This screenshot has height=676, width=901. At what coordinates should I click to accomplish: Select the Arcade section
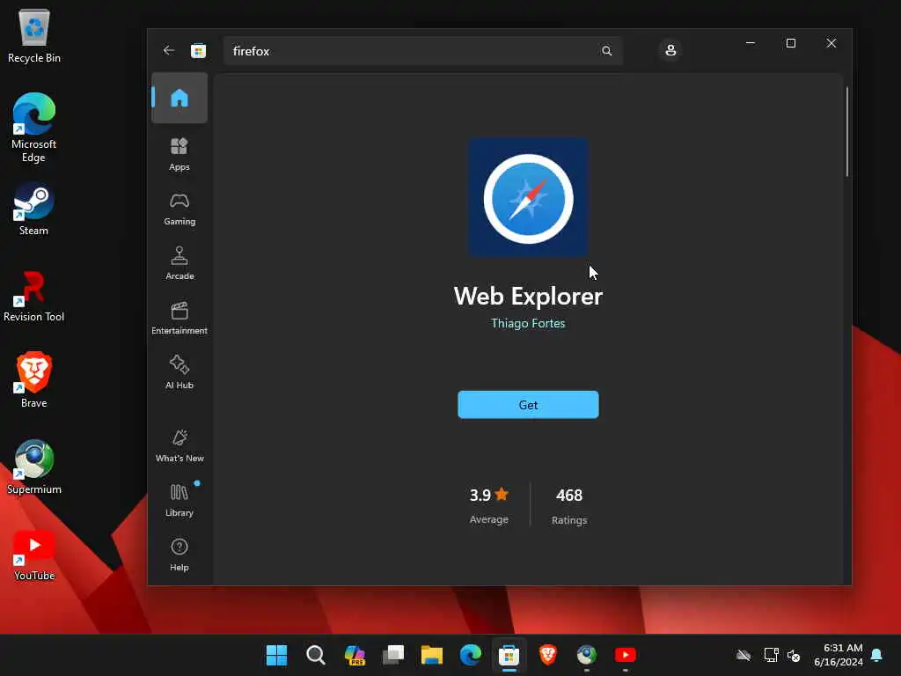tap(179, 263)
